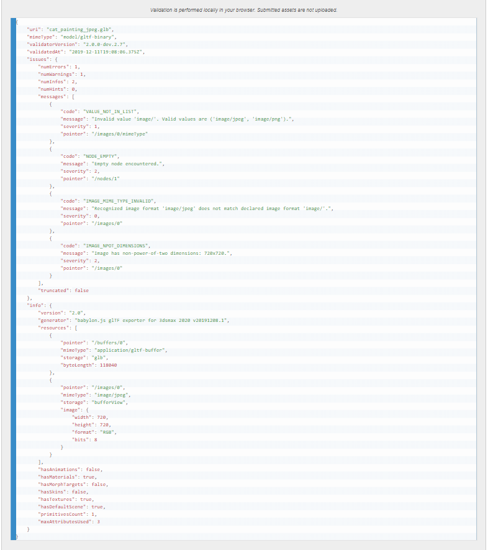Select the "mimeType": "model/gltf-binary" line
The image size is (488, 550).
pyautogui.click(x=71, y=37)
